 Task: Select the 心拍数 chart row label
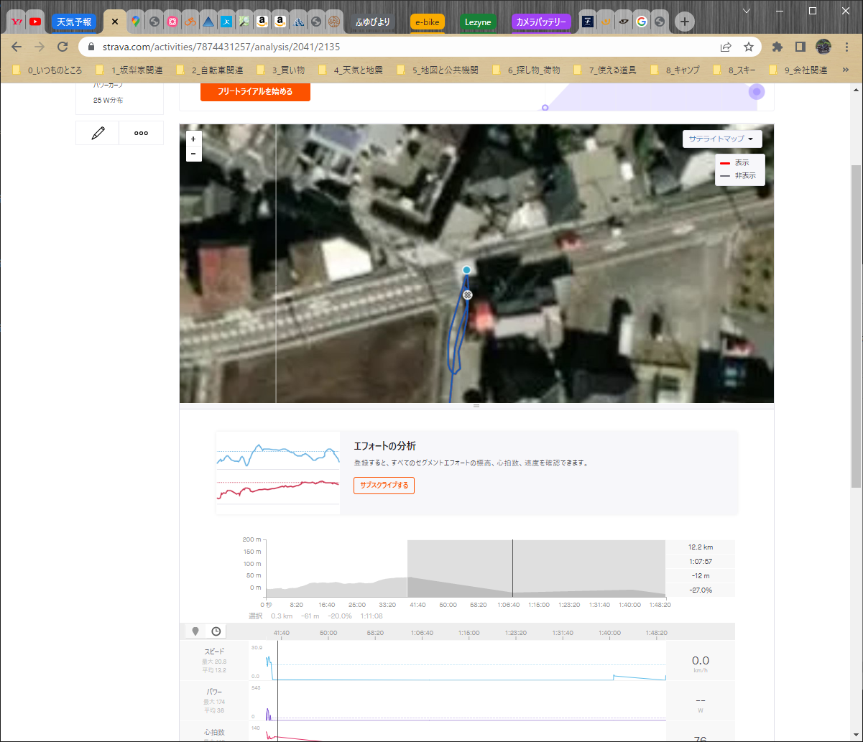[214, 732]
